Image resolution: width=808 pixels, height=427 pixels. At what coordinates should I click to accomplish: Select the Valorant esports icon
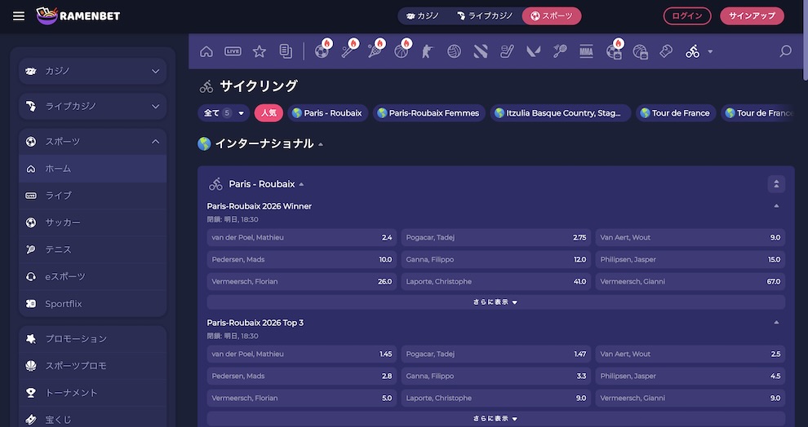(533, 51)
